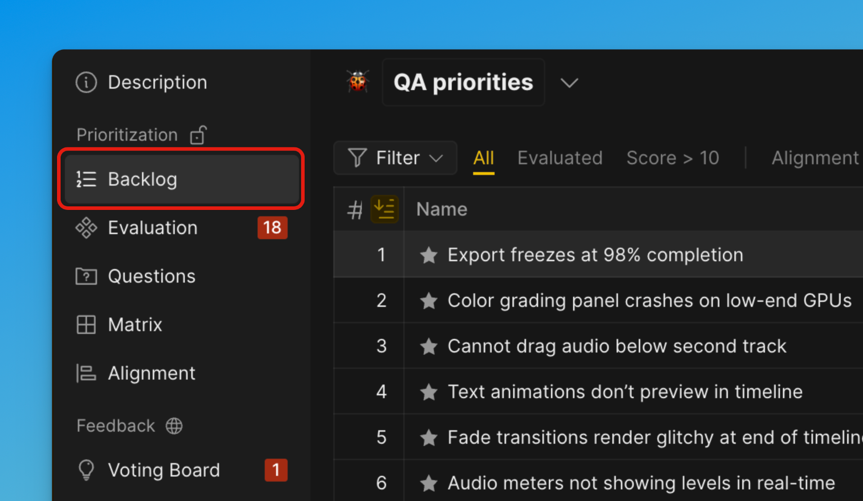Click the Evaluation badge showing 18
Screen dimensions: 863x501
tap(272, 227)
